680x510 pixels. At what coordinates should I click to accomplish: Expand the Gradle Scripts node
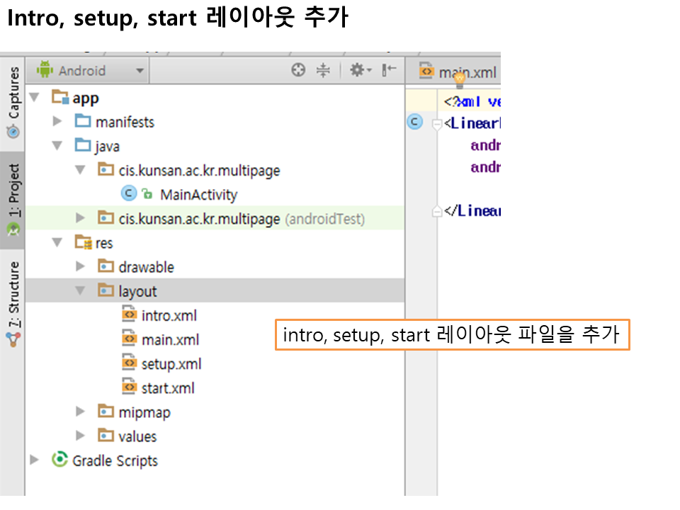pyautogui.click(x=34, y=460)
